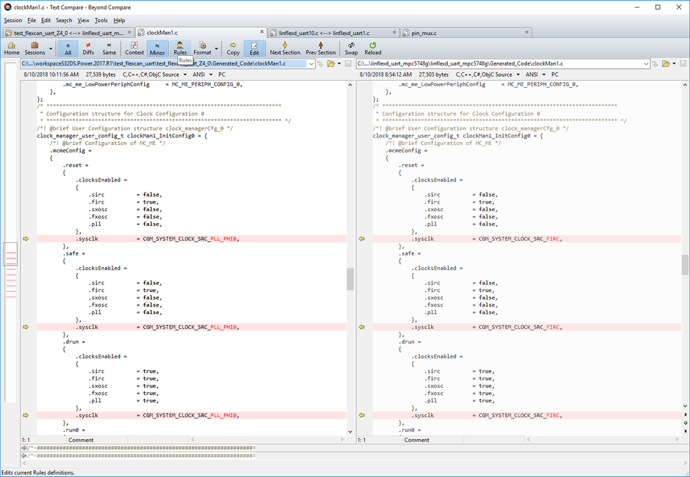Open the Session menu

[x=12, y=20]
